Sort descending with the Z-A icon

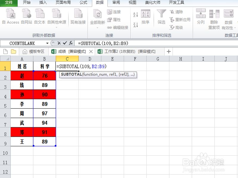pos(136,25)
